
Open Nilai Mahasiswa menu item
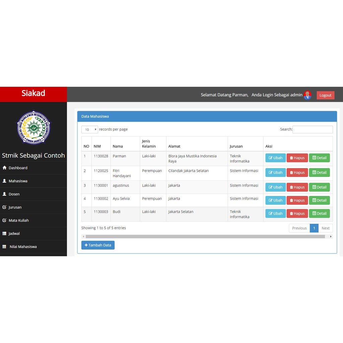23,247
